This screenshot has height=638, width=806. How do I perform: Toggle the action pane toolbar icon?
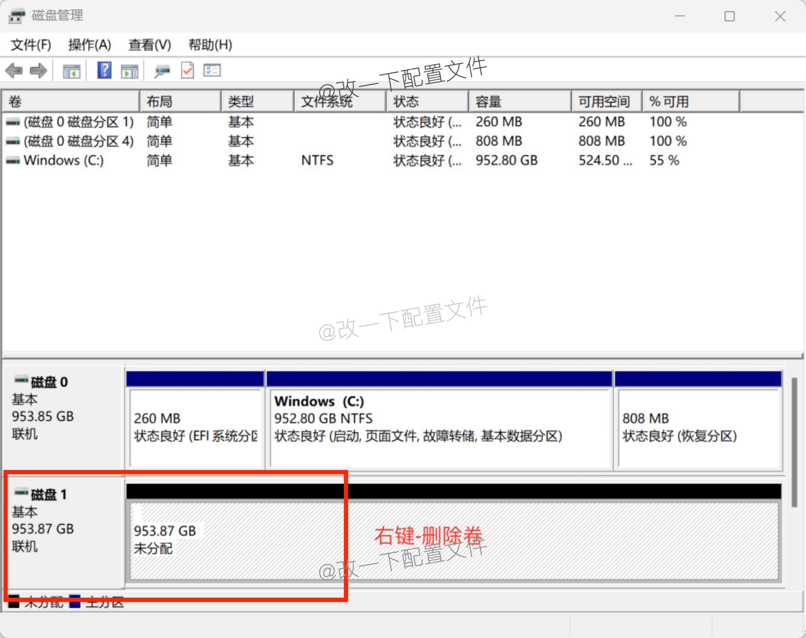pyautogui.click(x=129, y=70)
